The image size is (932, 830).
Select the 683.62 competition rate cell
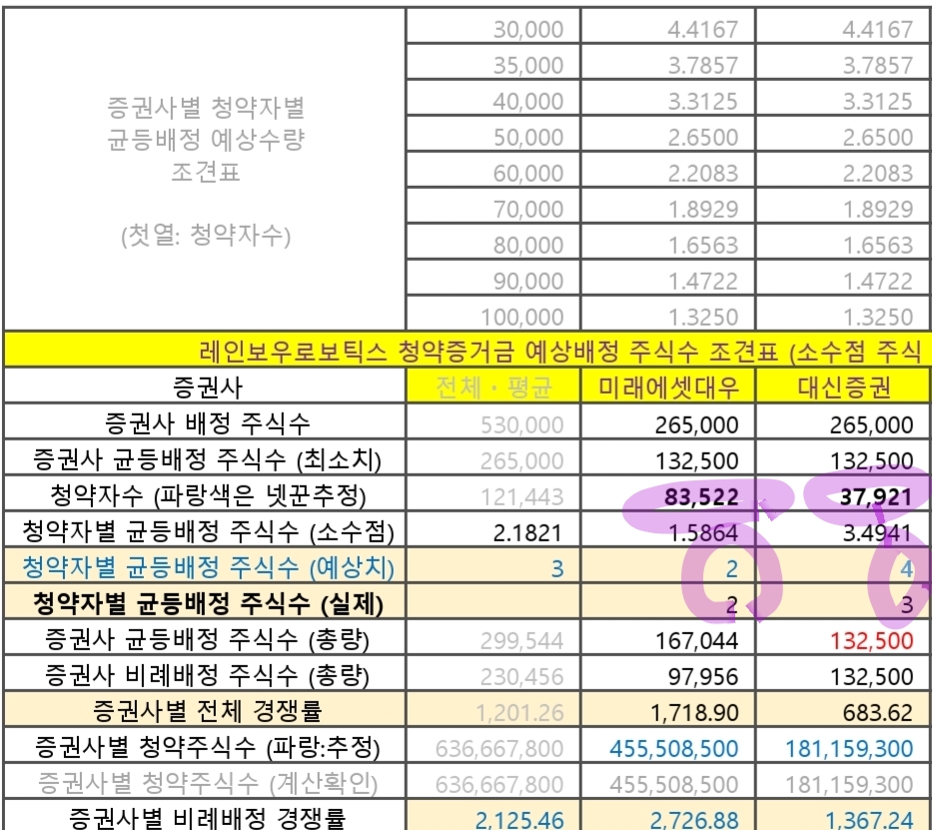click(843, 709)
